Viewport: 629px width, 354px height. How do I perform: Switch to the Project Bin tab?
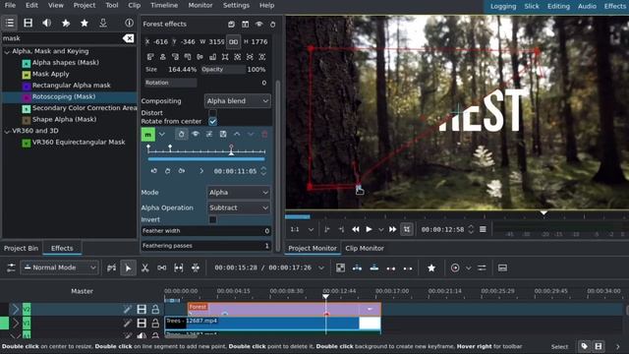tap(21, 248)
